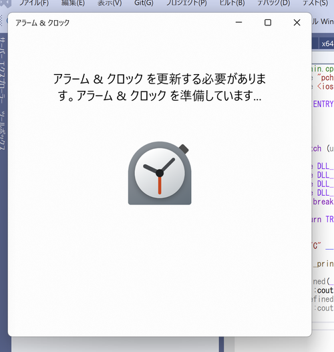Click the break keyword in the code editor
This screenshot has width=334, height=352.
(x=323, y=202)
